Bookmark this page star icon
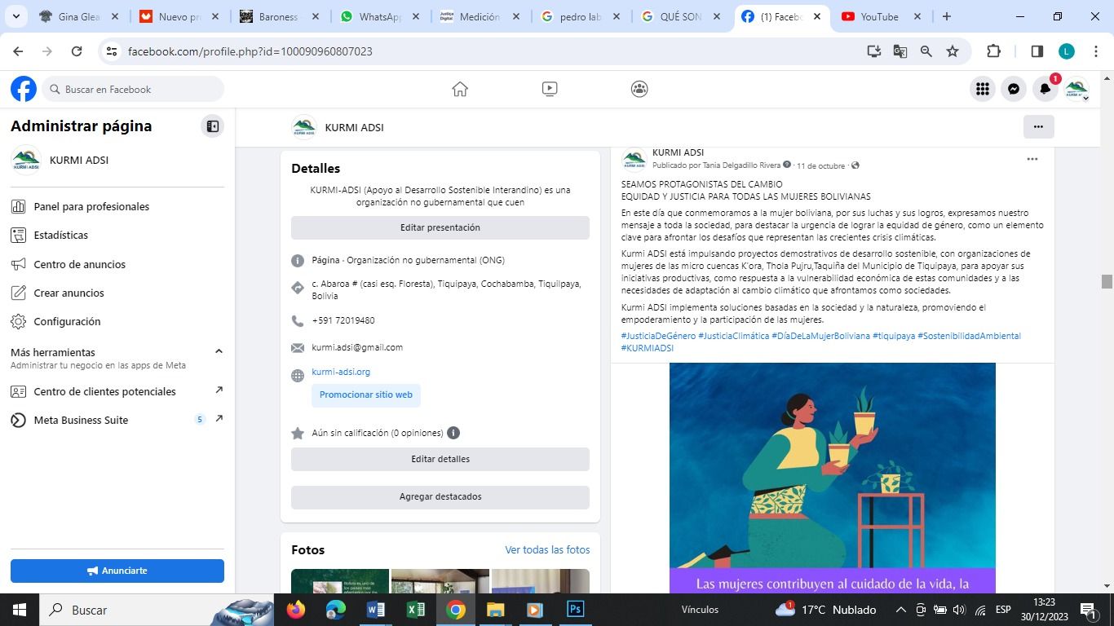The width and height of the screenshot is (1114, 626). [x=953, y=51]
